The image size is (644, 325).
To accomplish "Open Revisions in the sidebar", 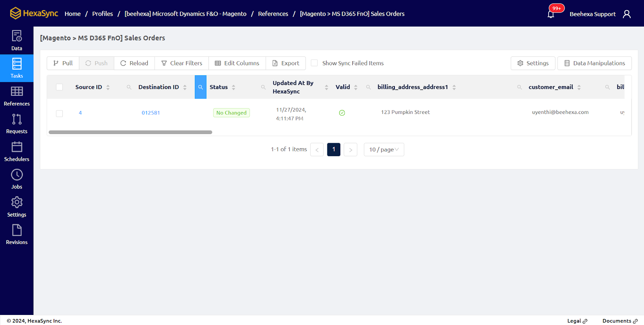I will click(x=17, y=235).
